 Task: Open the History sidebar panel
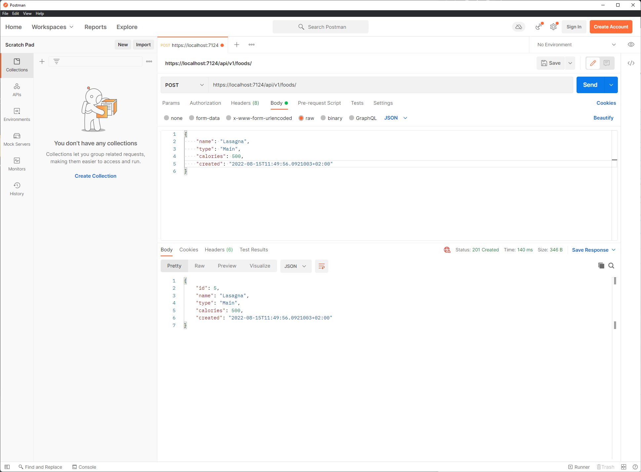[17, 188]
